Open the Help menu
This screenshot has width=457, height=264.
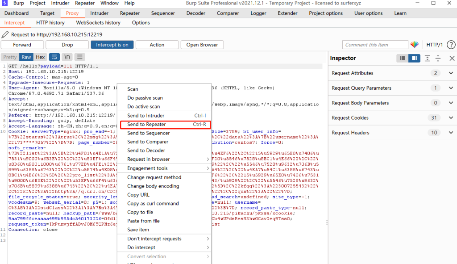129,3
